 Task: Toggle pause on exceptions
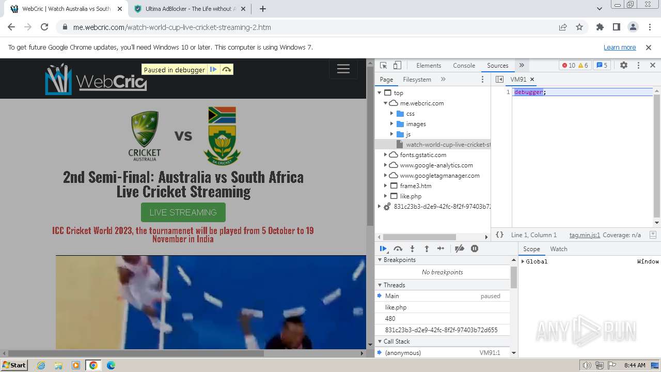pos(475,249)
